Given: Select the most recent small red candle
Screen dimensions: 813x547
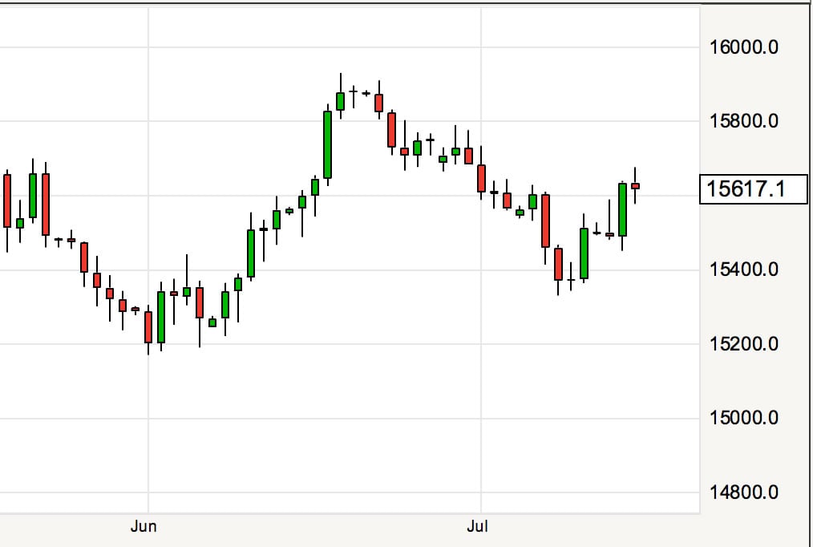Looking at the screenshot, I should pos(635,186).
